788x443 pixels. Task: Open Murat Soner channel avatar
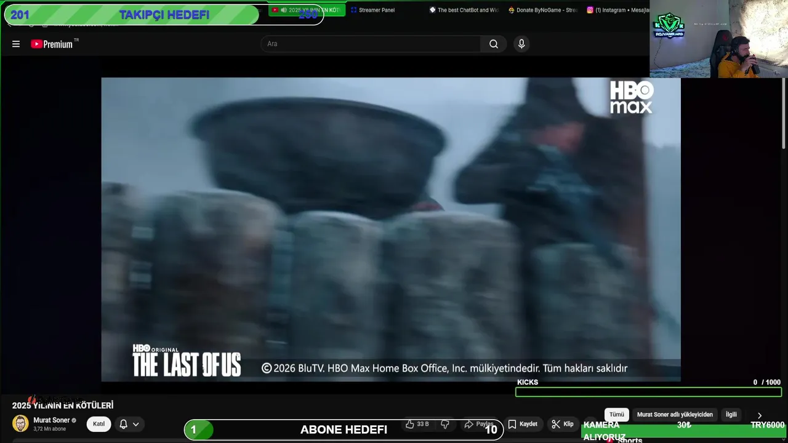20,424
